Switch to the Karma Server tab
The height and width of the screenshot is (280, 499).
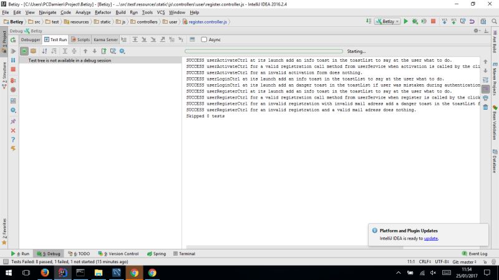click(x=105, y=40)
